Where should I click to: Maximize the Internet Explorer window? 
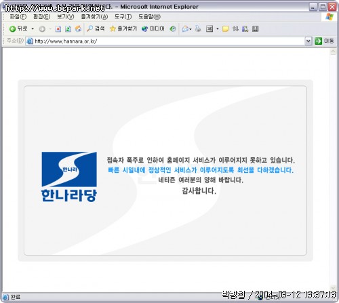pos(323,7)
